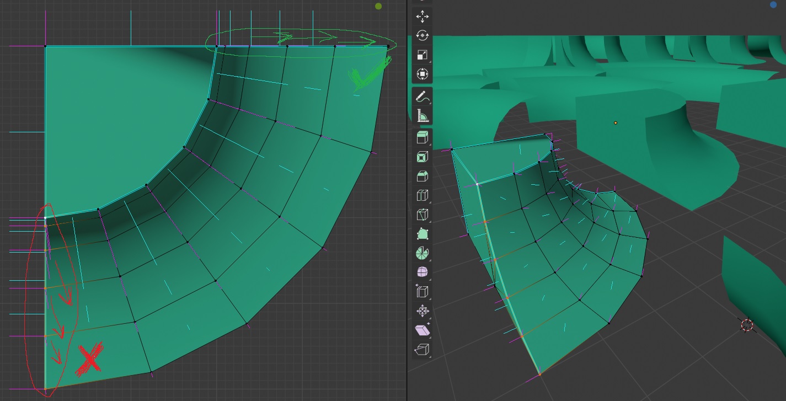Select the Smooth vertex tool
The height and width of the screenshot is (401, 786).
(422, 271)
